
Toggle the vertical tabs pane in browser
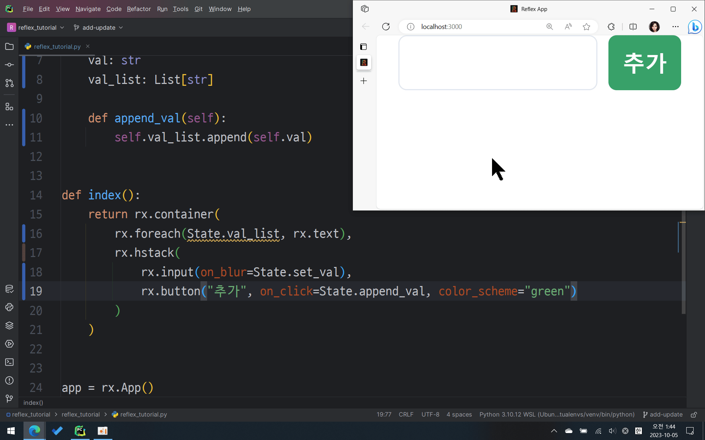(364, 47)
